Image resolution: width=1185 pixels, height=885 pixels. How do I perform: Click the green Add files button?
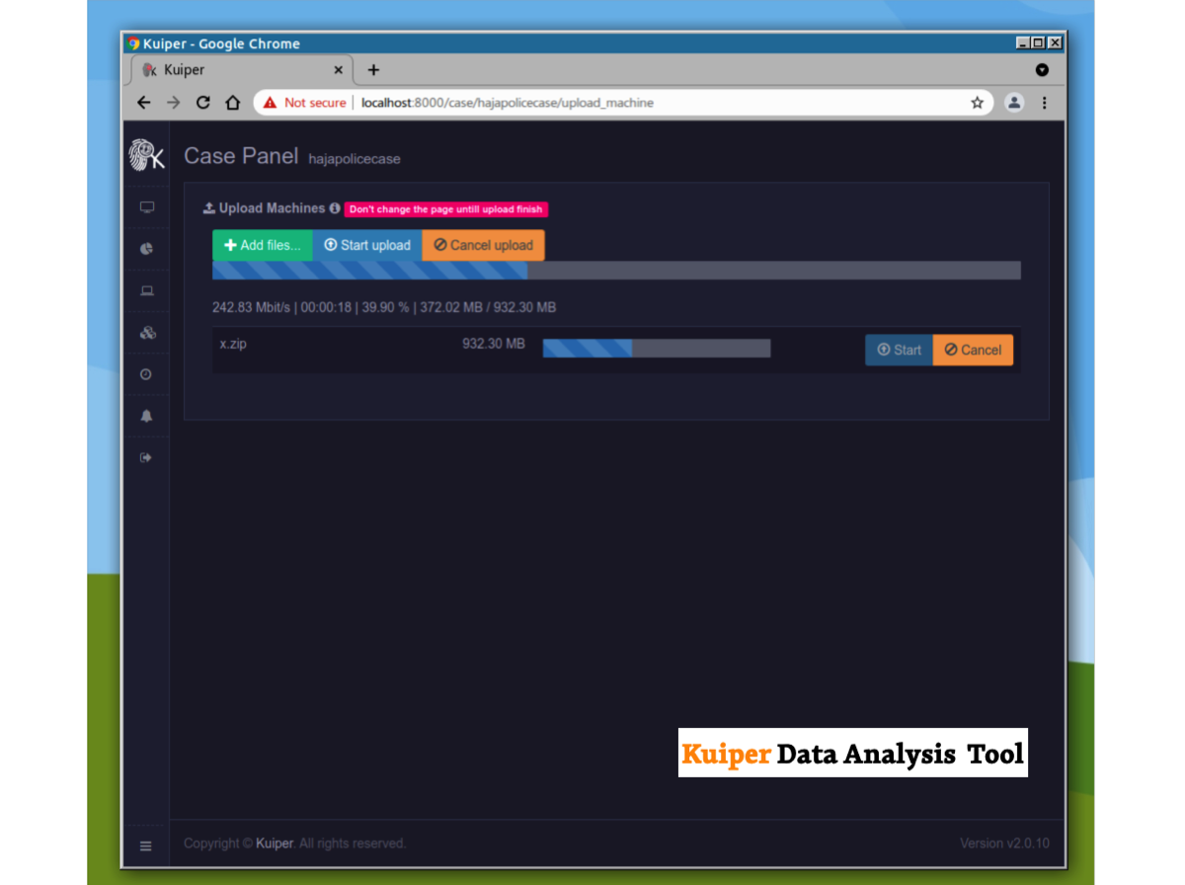263,245
